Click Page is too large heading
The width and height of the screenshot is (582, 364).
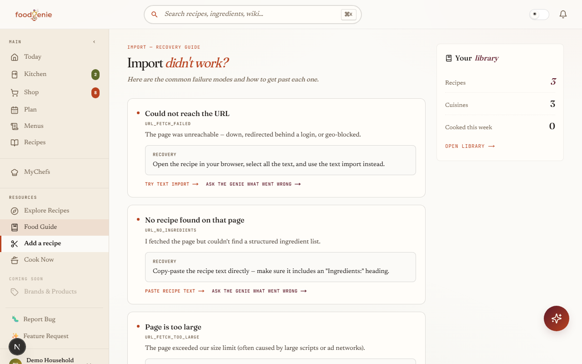click(173, 327)
